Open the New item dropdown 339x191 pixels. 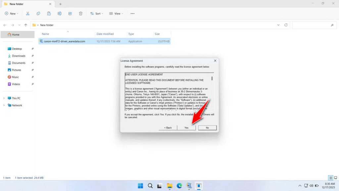(x=11, y=13)
